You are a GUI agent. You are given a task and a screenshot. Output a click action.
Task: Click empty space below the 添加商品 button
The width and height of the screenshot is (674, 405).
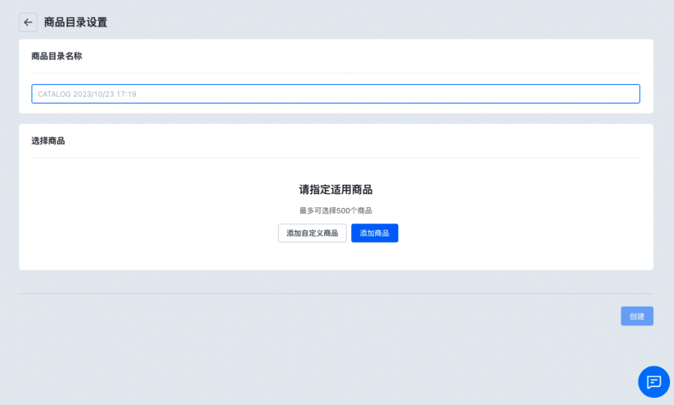pyautogui.click(x=375, y=257)
